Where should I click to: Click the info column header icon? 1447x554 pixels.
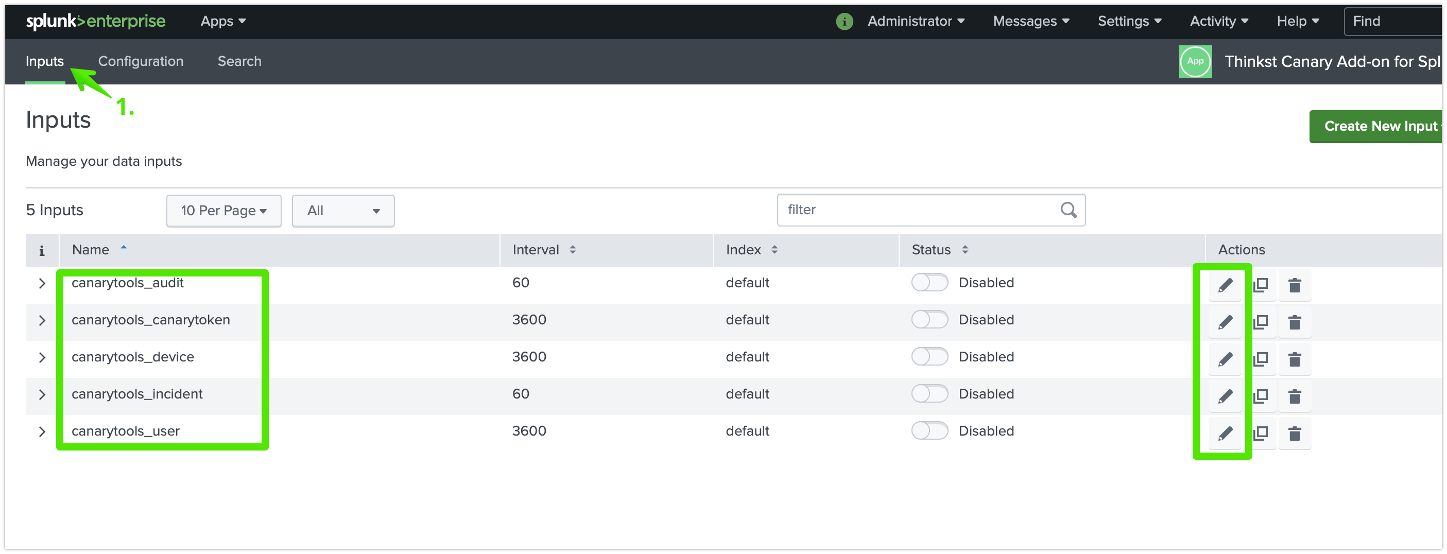[x=42, y=250]
